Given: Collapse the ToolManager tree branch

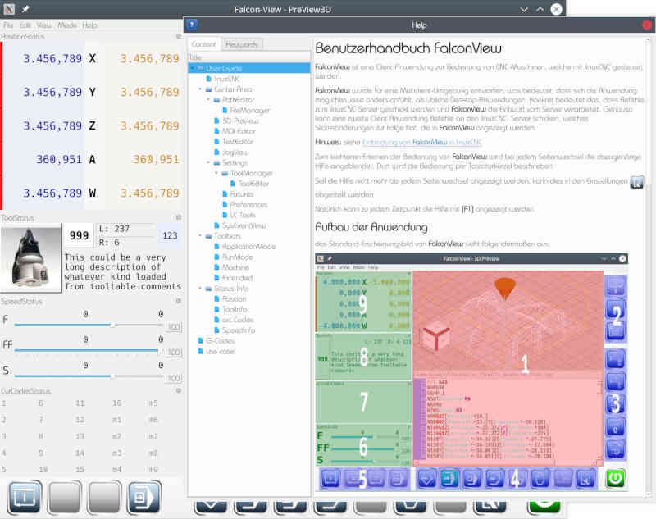Looking at the screenshot, I should (x=216, y=173).
